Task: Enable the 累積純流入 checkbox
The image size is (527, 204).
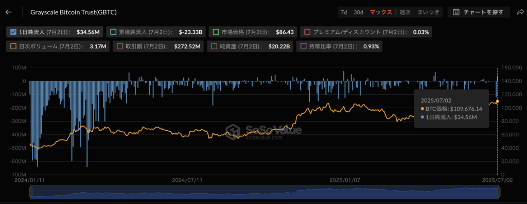Action: tap(113, 32)
